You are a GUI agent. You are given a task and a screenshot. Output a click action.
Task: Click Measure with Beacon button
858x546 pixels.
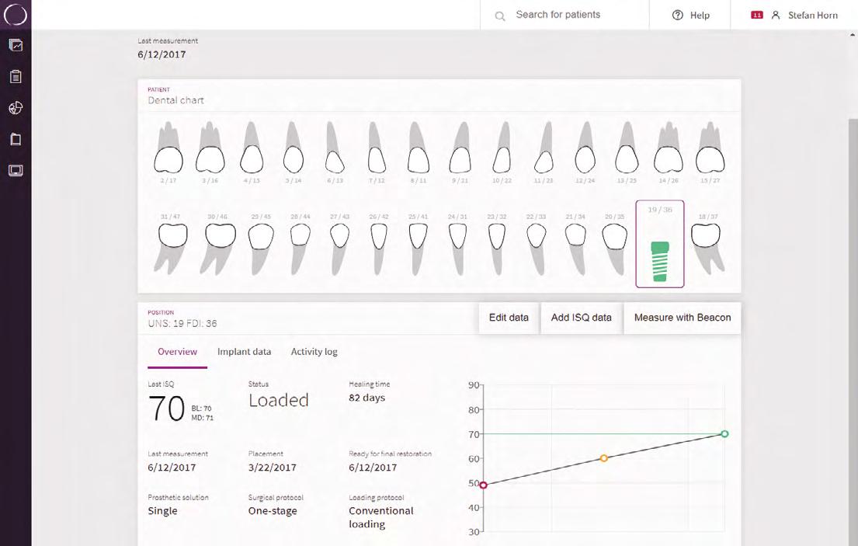pos(683,318)
